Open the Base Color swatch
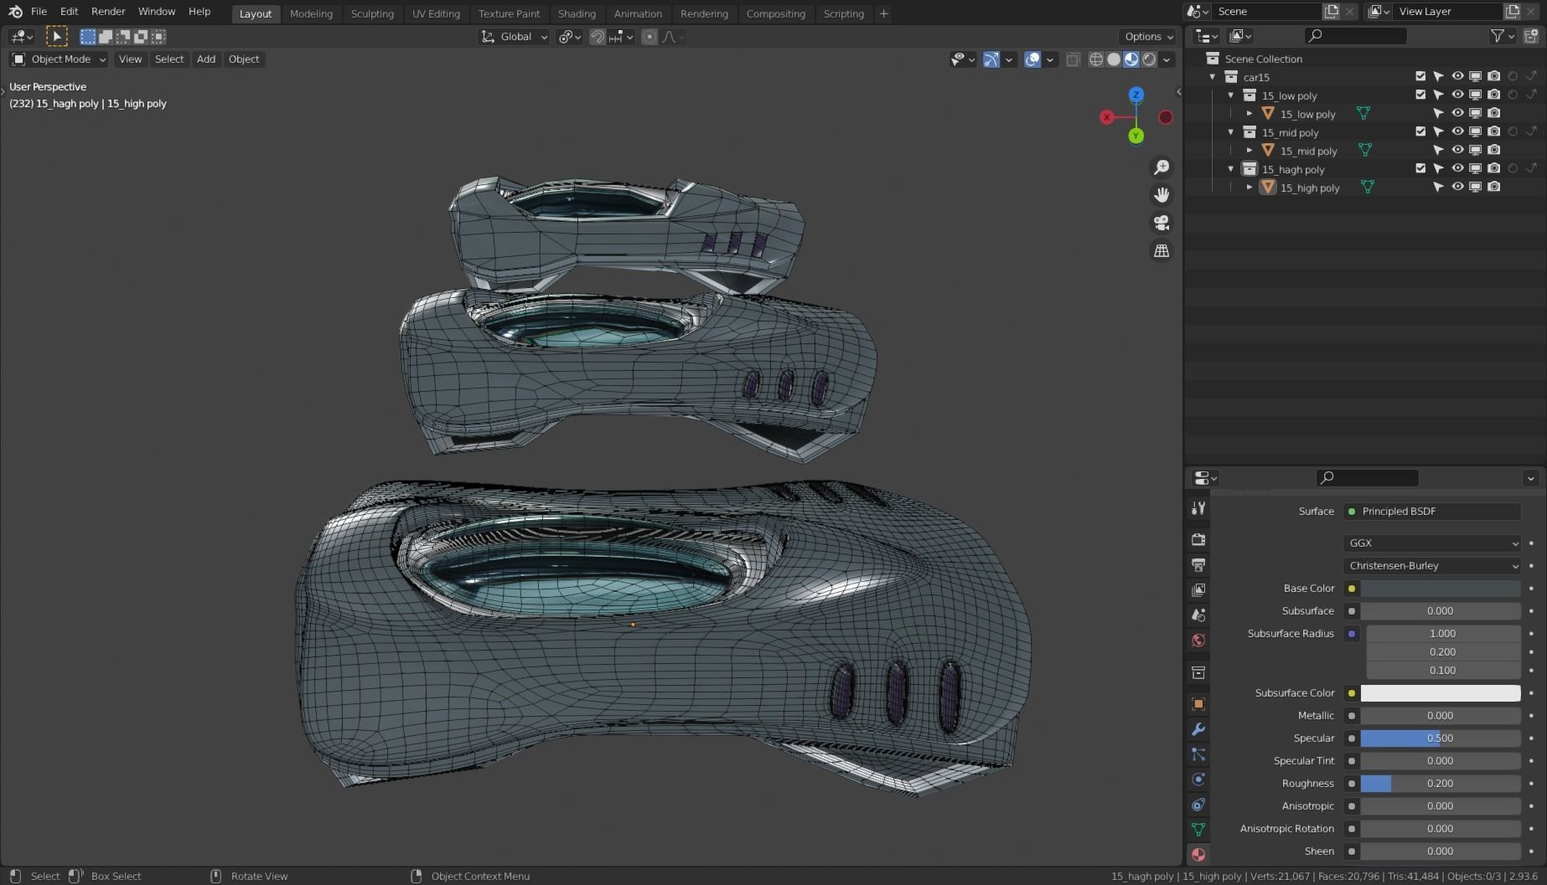The width and height of the screenshot is (1547, 885). pos(1441,589)
